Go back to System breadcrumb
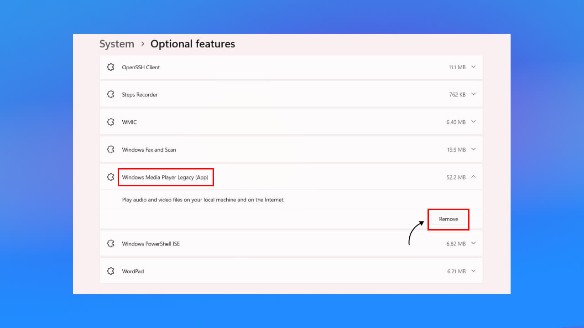 pyautogui.click(x=117, y=44)
